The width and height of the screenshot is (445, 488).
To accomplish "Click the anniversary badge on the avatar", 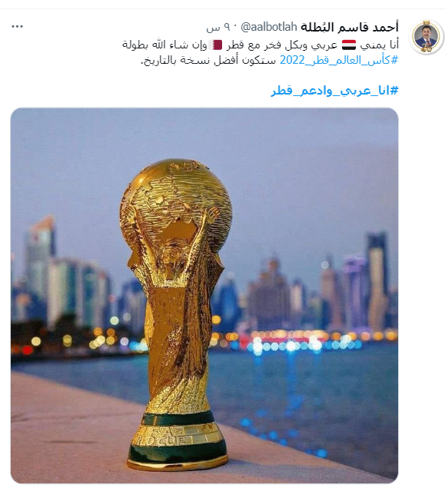I will tap(427, 48).
